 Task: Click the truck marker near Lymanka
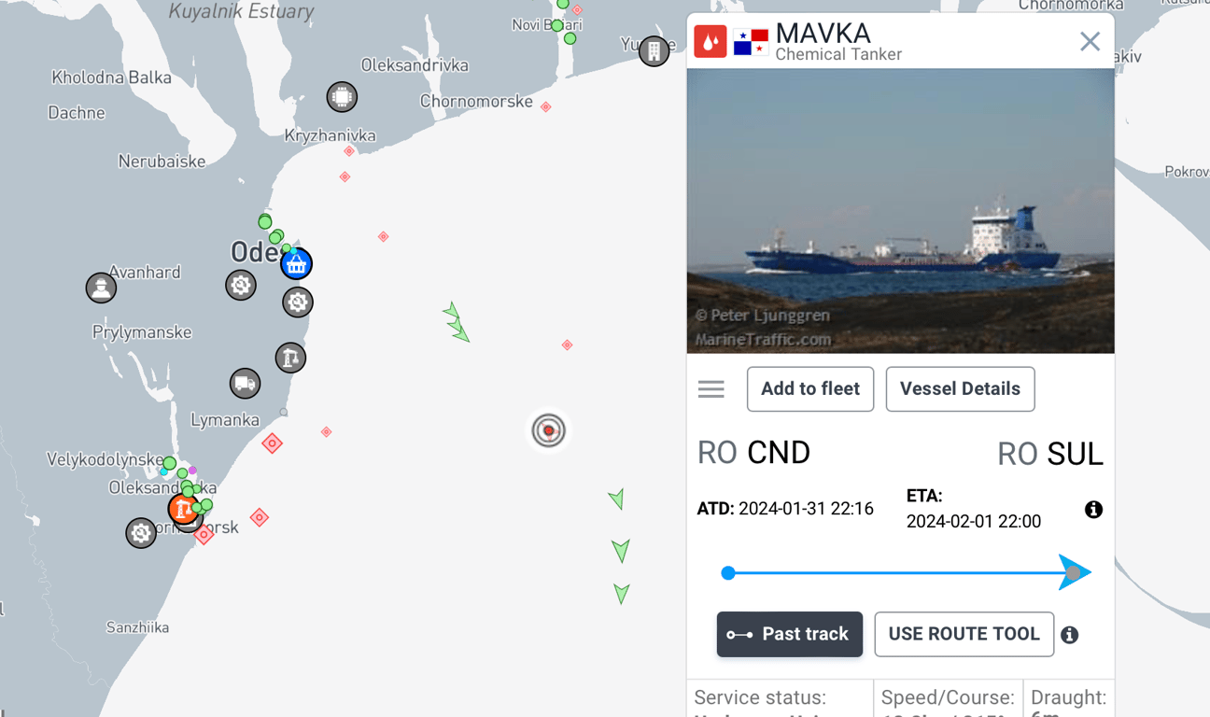246,383
